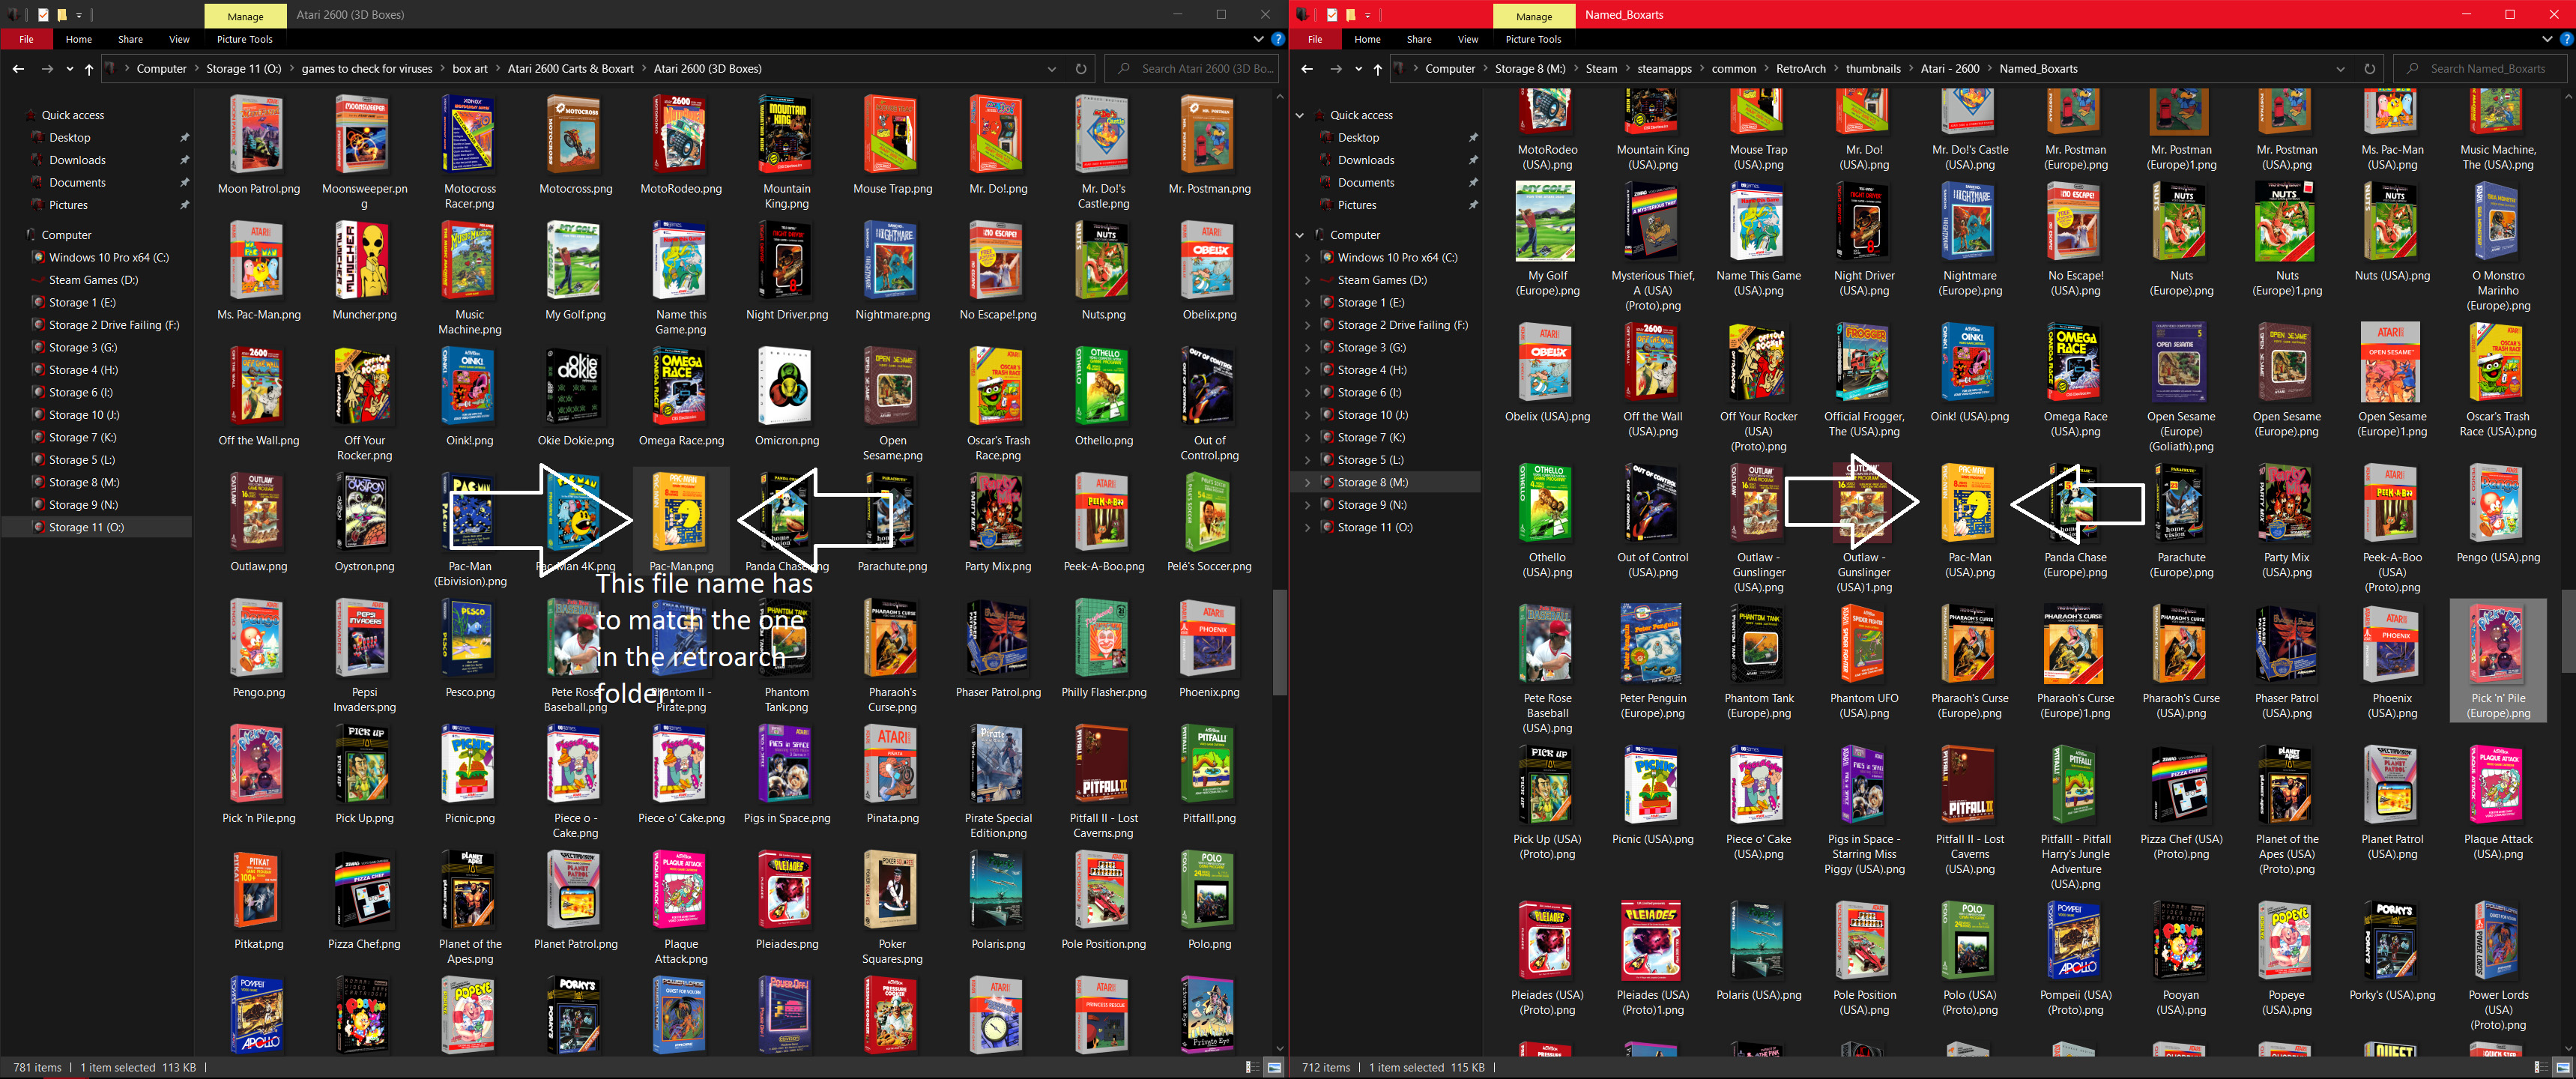Click Refresh icon in Named_Boxarts address bar

2369,69
